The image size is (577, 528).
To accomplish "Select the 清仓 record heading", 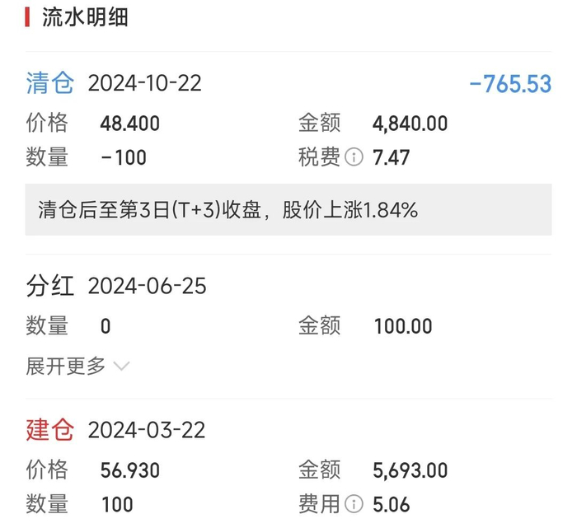I will tap(49, 83).
